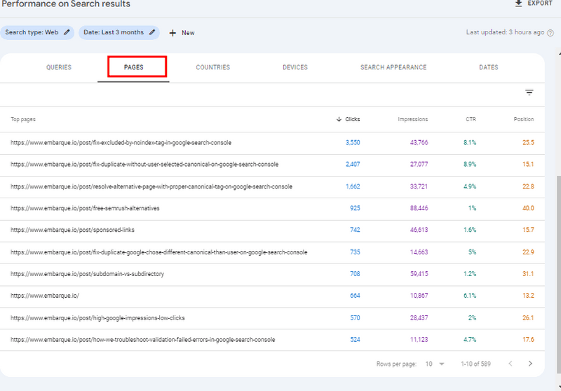Open the Rows per page dropdown
Screen dimensions: 561x391
[x=435, y=364]
